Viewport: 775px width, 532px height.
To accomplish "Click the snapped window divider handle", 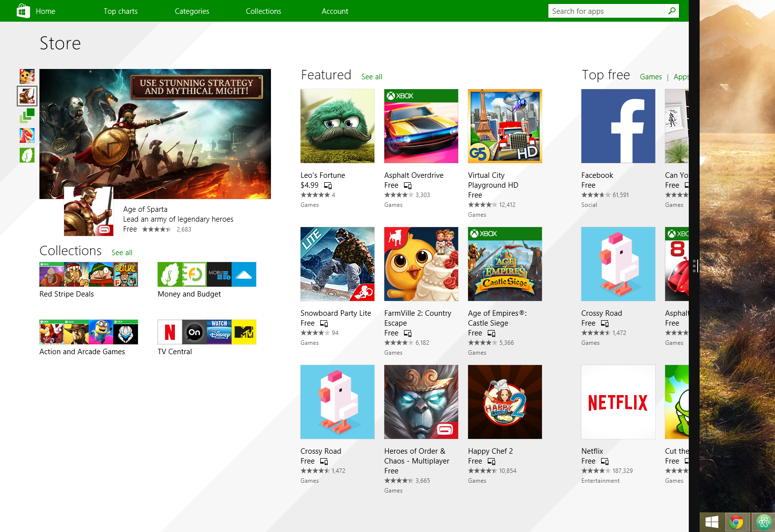I will [695, 266].
